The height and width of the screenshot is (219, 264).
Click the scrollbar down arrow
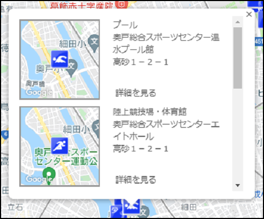pos(238,185)
